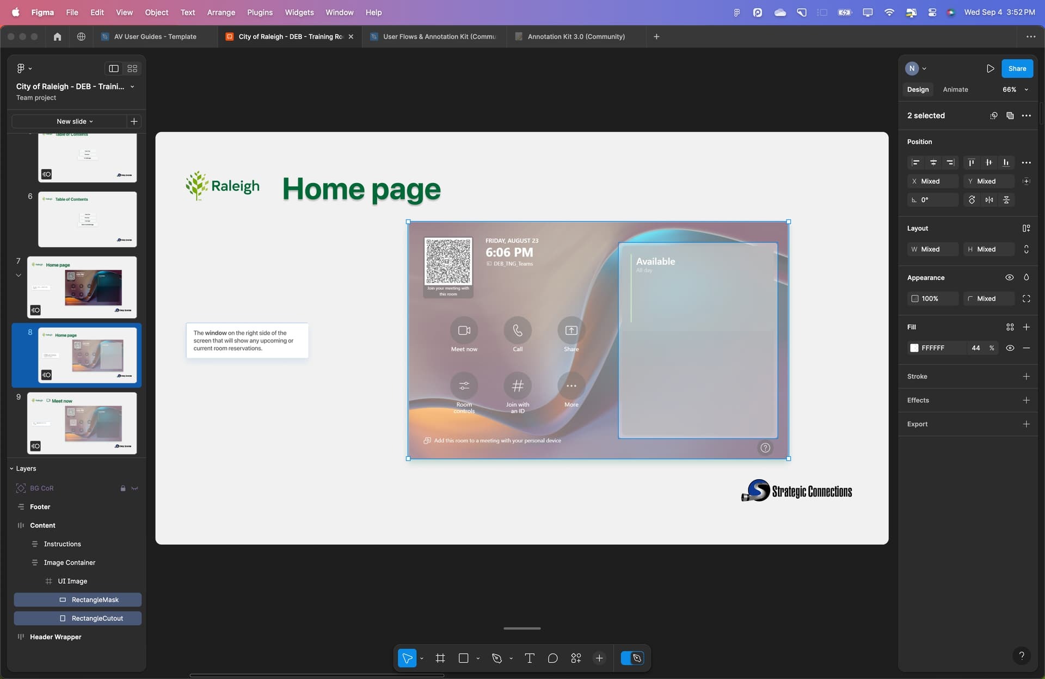The height and width of the screenshot is (679, 1045).
Task: Add an effect with plus icon
Action: point(1026,400)
